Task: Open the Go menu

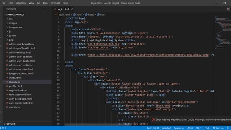Action: pos(39,3)
